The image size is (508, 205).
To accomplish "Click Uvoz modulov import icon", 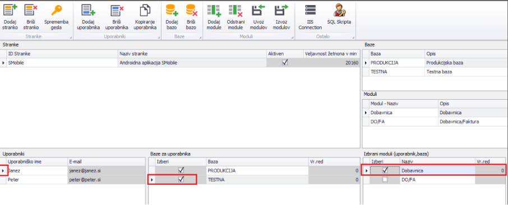I will pyautogui.click(x=258, y=11).
